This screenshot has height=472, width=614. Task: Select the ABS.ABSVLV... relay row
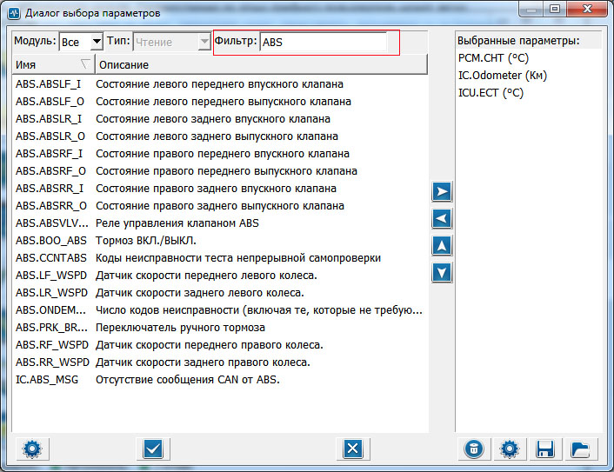pos(219,223)
